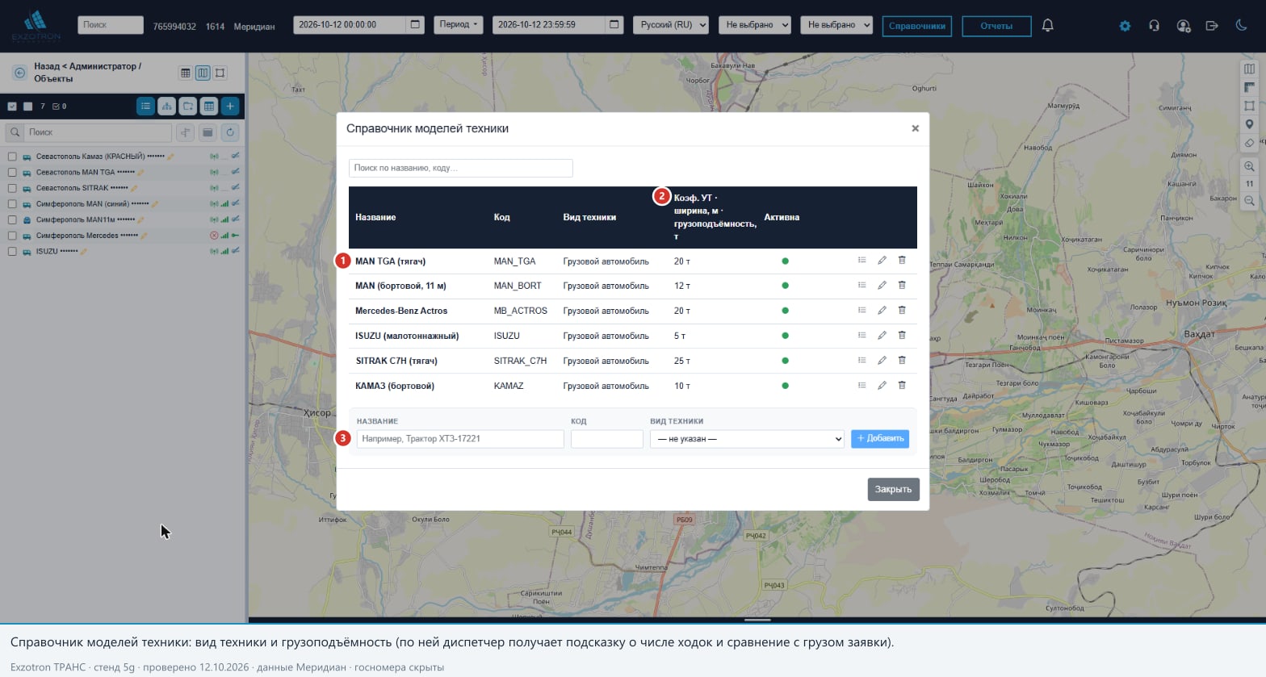Viewport: 1266px width, 677px height.
Task: Toggle checkbox for Симферополь Mercedes
Action: pos(12,236)
